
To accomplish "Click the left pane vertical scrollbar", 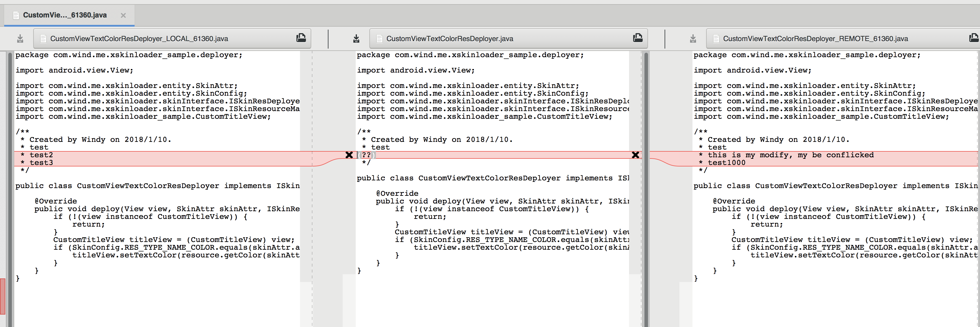I will click(x=10, y=190).
